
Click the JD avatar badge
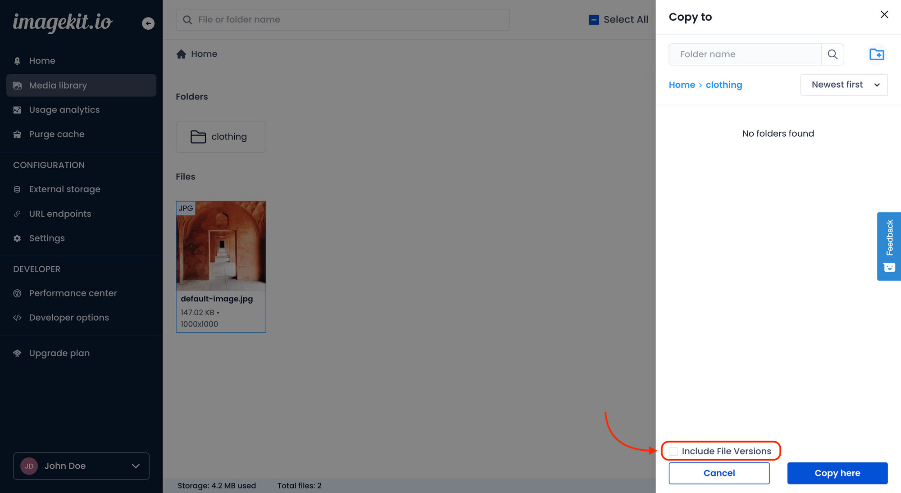coord(29,466)
